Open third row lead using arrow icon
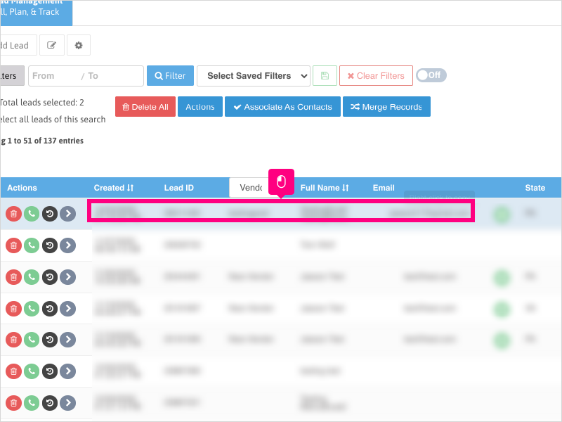Image resolution: width=562 pixels, height=422 pixels. click(x=67, y=277)
